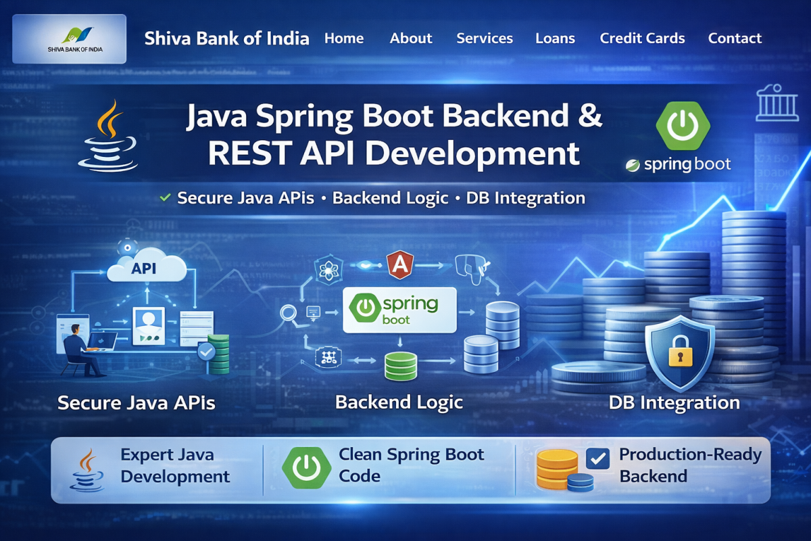This screenshot has width=811, height=541.
Task: Click the developer at desk illustration
Action: tap(84, 348)
